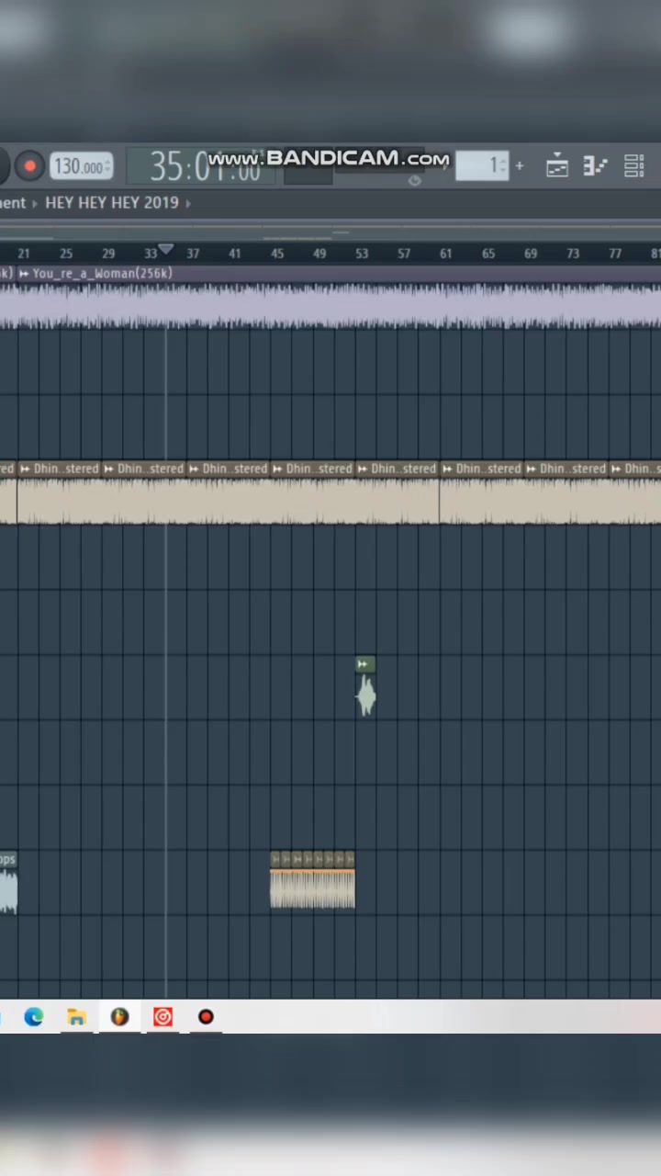Open menu arrow of Dhin..stered clip at bar 37

click(x=194, y=469)
